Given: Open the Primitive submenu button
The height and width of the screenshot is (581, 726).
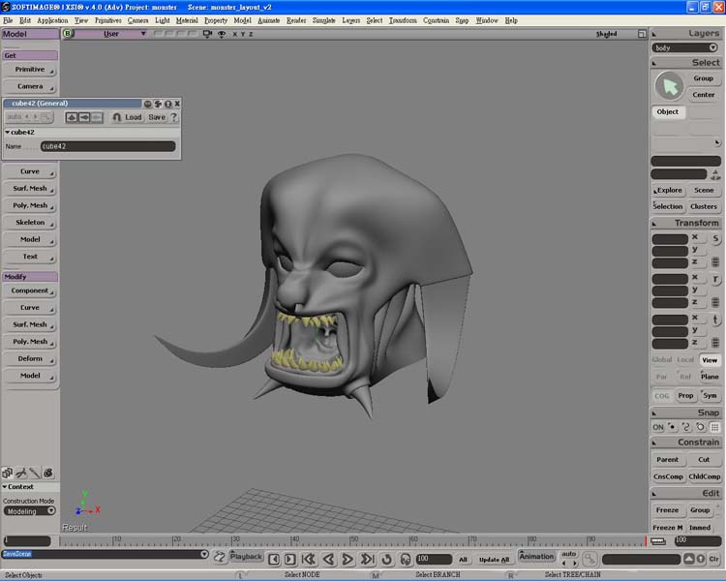Looking at the screenshot, I should click(31, 70).
